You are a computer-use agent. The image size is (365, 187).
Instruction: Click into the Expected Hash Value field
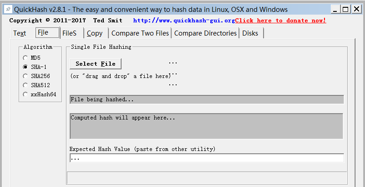[x=207, y=158]
